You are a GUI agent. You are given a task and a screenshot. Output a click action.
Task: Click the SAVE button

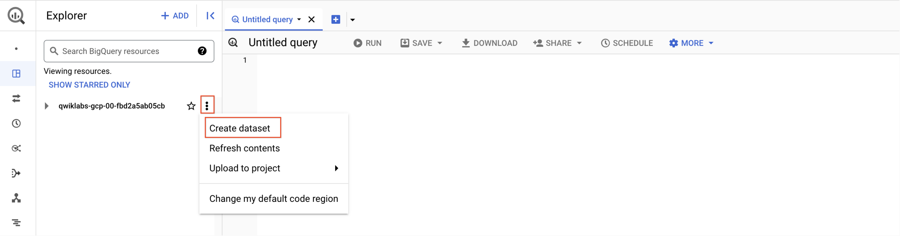coord(417,43)
